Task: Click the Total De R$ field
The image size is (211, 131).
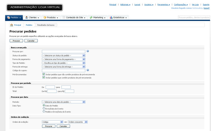Action: [x=52, y=91]
